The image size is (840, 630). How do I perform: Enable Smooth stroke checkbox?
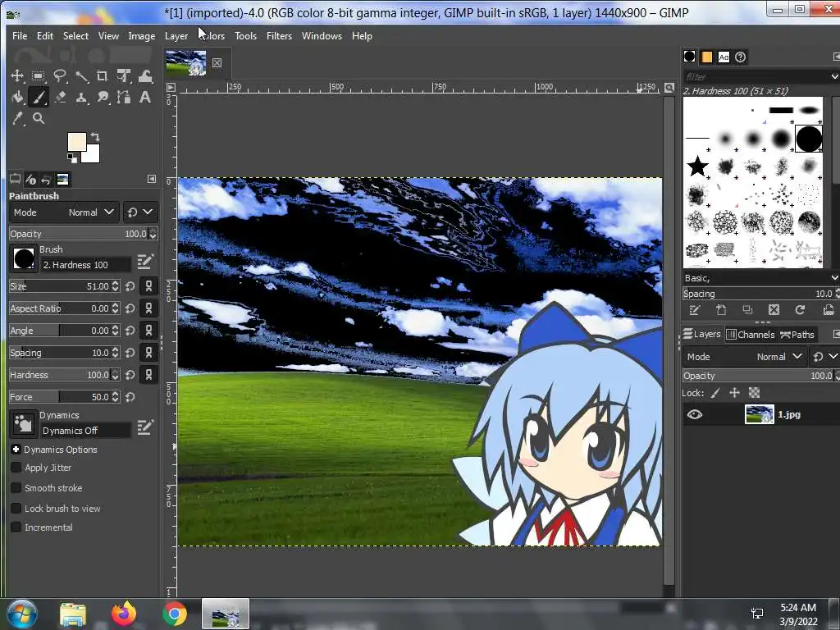coord(16,488)
